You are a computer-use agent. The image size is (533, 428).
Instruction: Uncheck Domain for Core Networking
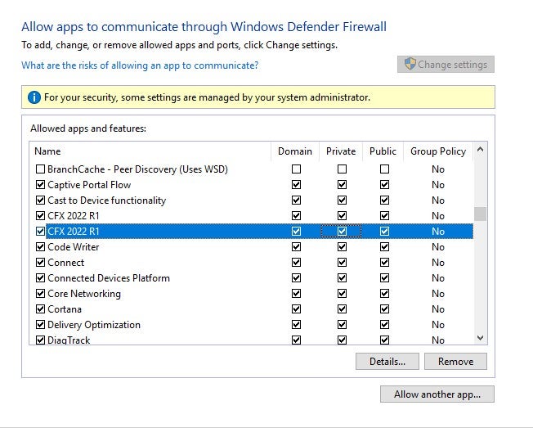(x=297, y=293)
